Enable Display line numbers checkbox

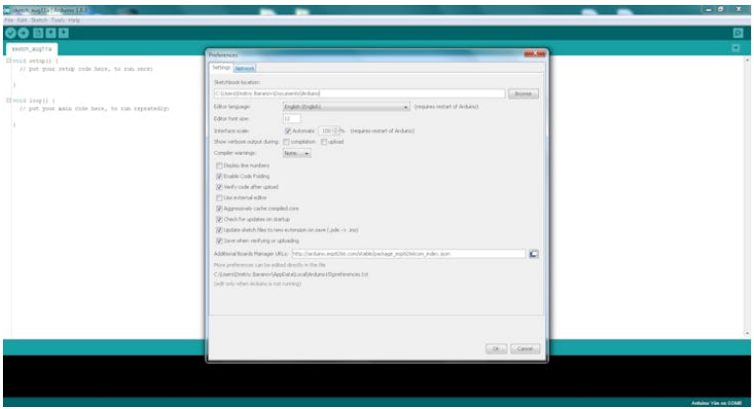[219, 166]
